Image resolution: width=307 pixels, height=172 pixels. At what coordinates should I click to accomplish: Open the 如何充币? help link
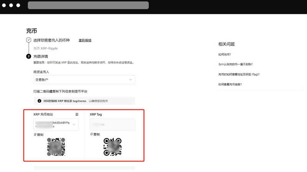pos(224,55)
